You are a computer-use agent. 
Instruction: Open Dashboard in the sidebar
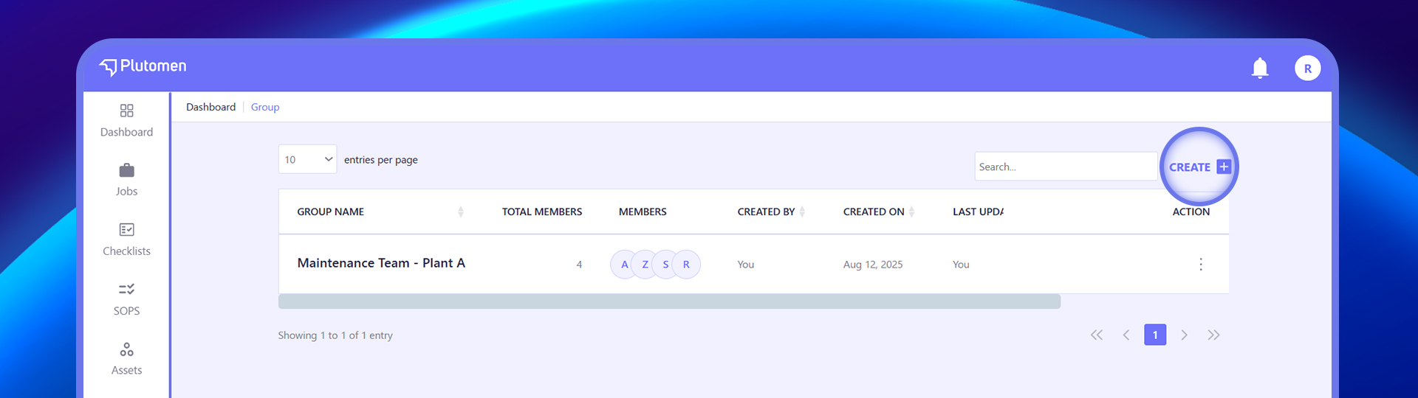126,121
